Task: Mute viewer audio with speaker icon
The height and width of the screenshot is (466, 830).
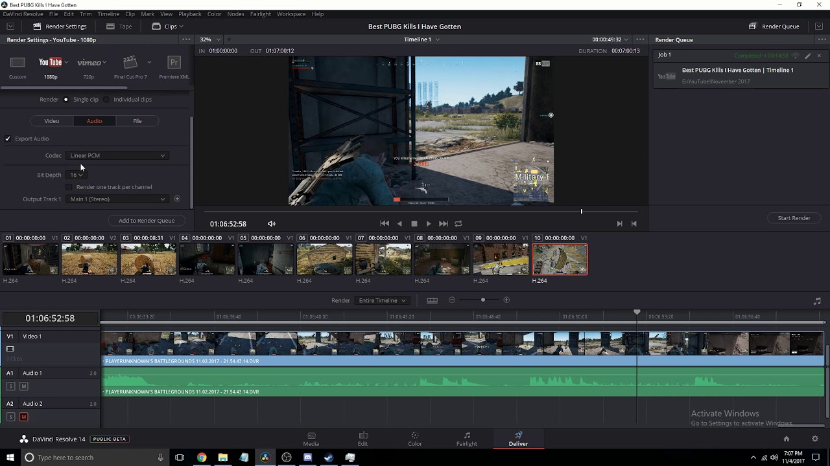Action: 272,224
